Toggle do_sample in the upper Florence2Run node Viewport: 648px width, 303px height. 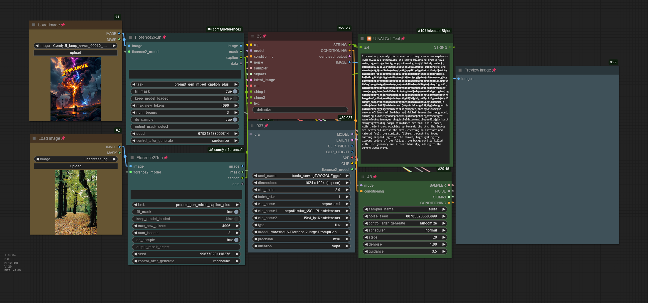click(235, 120)
